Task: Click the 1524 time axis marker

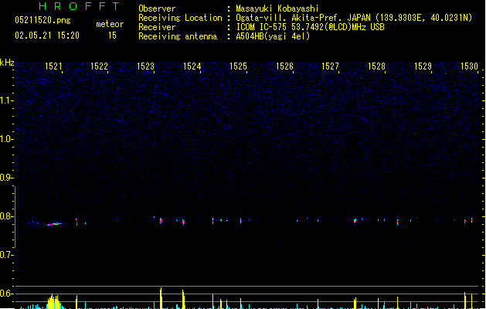Action: [x=192, y=66]
